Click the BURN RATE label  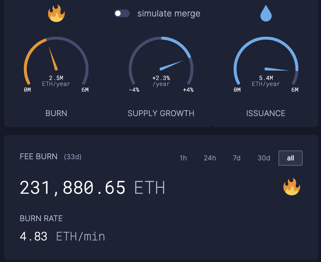click(41, 218)
